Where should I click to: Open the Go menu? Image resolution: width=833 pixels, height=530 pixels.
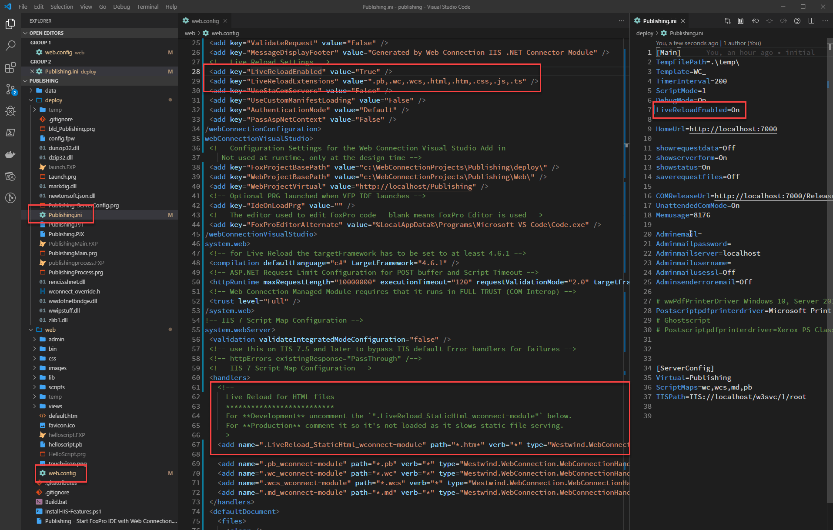(x=103, y=7)
